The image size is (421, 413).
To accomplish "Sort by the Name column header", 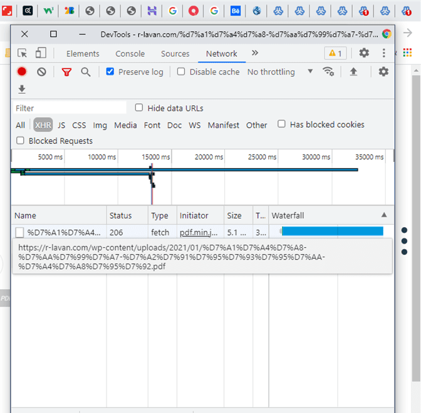I will point(59,215).
